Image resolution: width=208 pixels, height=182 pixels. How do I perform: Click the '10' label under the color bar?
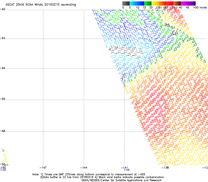(137, 8)
